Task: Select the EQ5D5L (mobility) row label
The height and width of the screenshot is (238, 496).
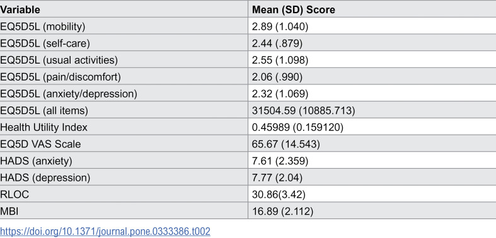Action: click(x=43, y=27)
